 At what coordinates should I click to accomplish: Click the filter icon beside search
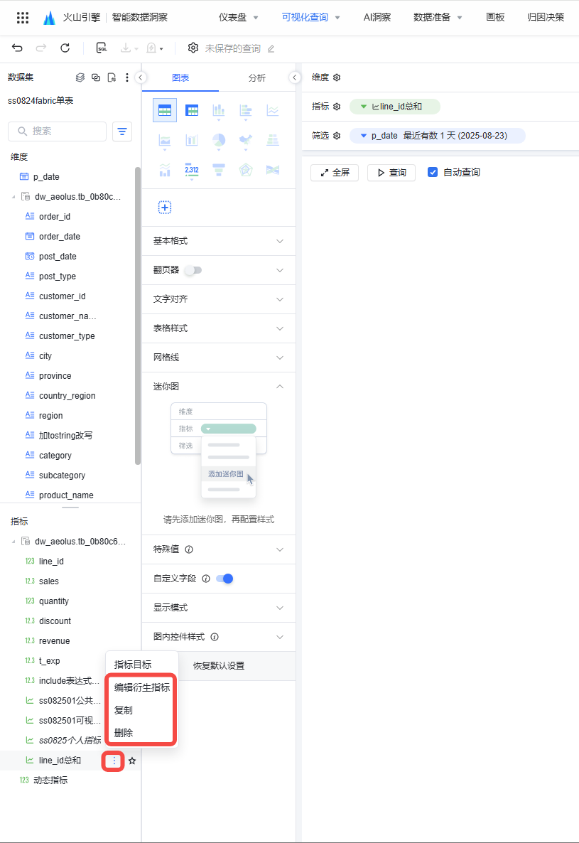122,131
